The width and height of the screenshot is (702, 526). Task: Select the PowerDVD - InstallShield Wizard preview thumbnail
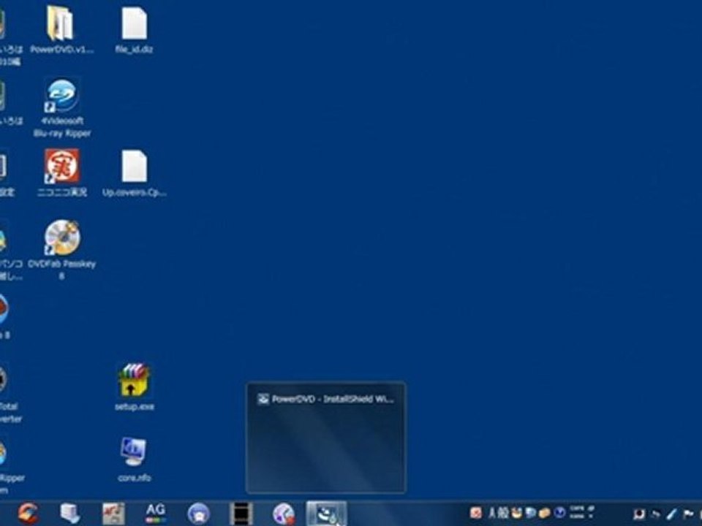(326, 438)
